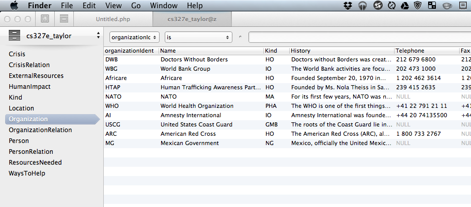Click the filter value input field
Viewport: 471px width, 207px height.
tap(359, 37)
